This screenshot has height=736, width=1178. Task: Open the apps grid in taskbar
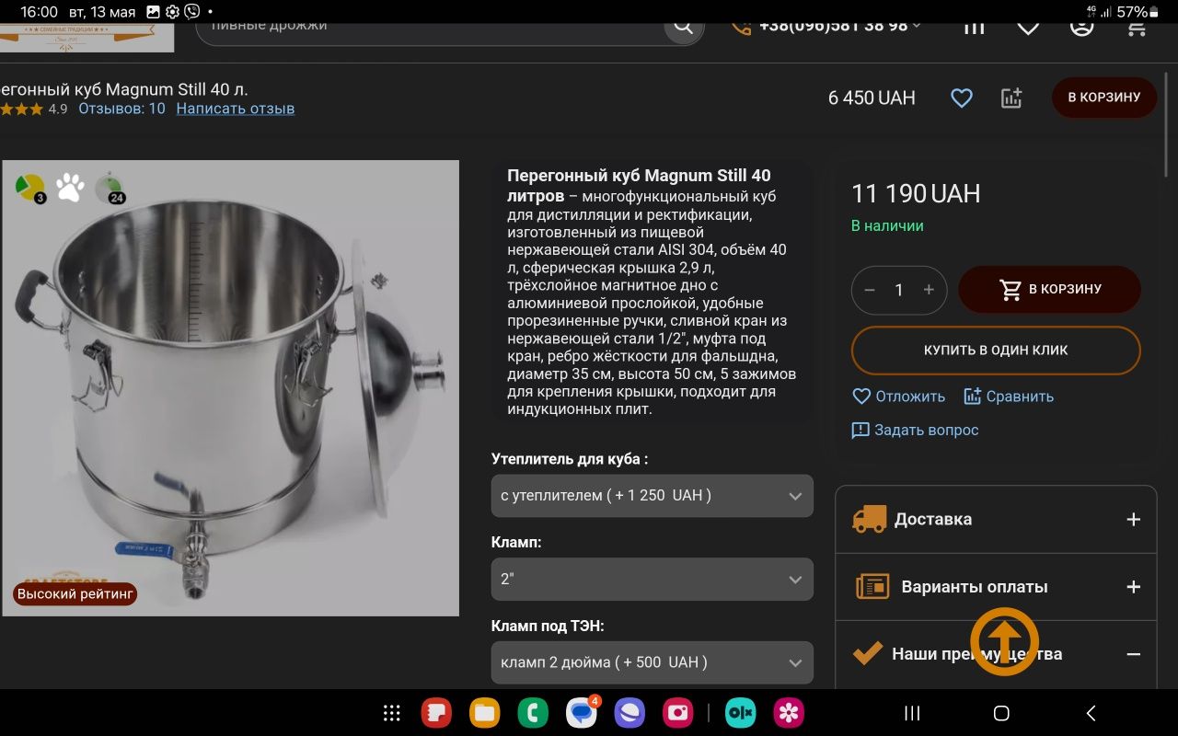(x=391, y=713)
